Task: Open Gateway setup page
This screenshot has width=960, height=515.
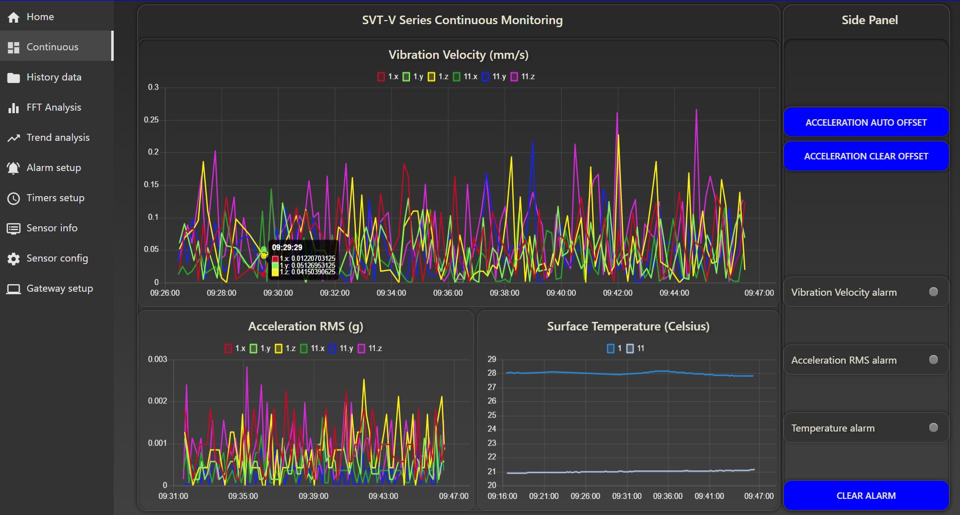Action: point(57,288)
